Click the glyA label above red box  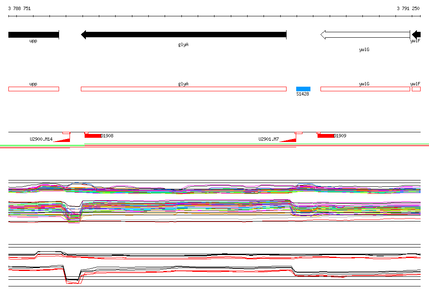[183, 84]
